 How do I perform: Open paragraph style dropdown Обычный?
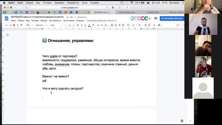[42, 25]
